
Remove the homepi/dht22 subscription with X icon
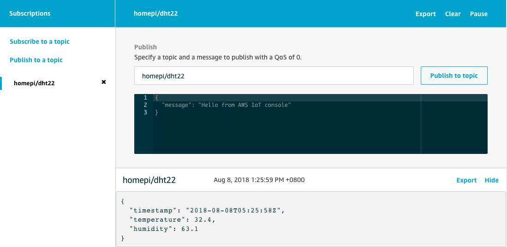click(x=104, y=82)
